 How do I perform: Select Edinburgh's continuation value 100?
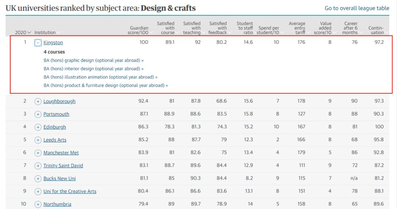point(379,127)
